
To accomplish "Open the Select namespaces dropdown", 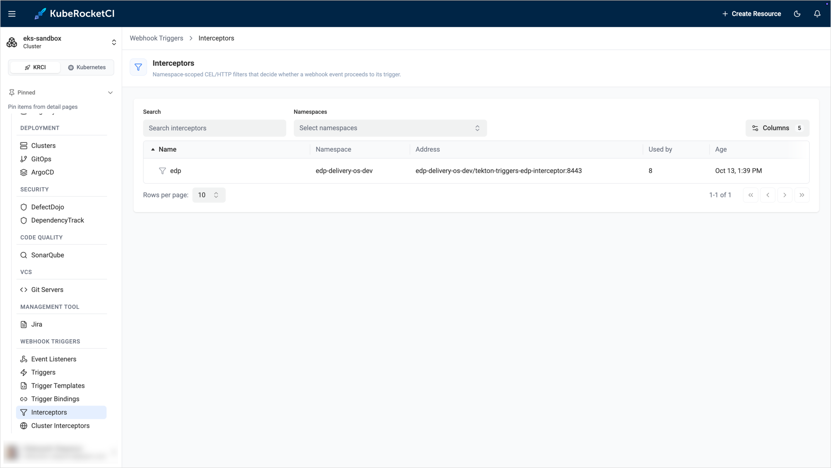I will click(x=390, y=128).
